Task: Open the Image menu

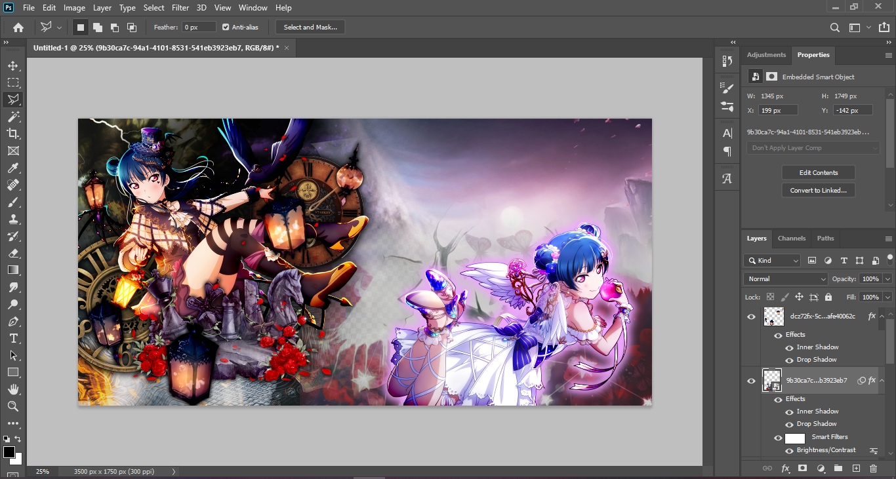Action: click(74, 8)
